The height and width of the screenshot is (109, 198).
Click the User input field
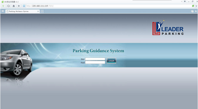point(95,59)
